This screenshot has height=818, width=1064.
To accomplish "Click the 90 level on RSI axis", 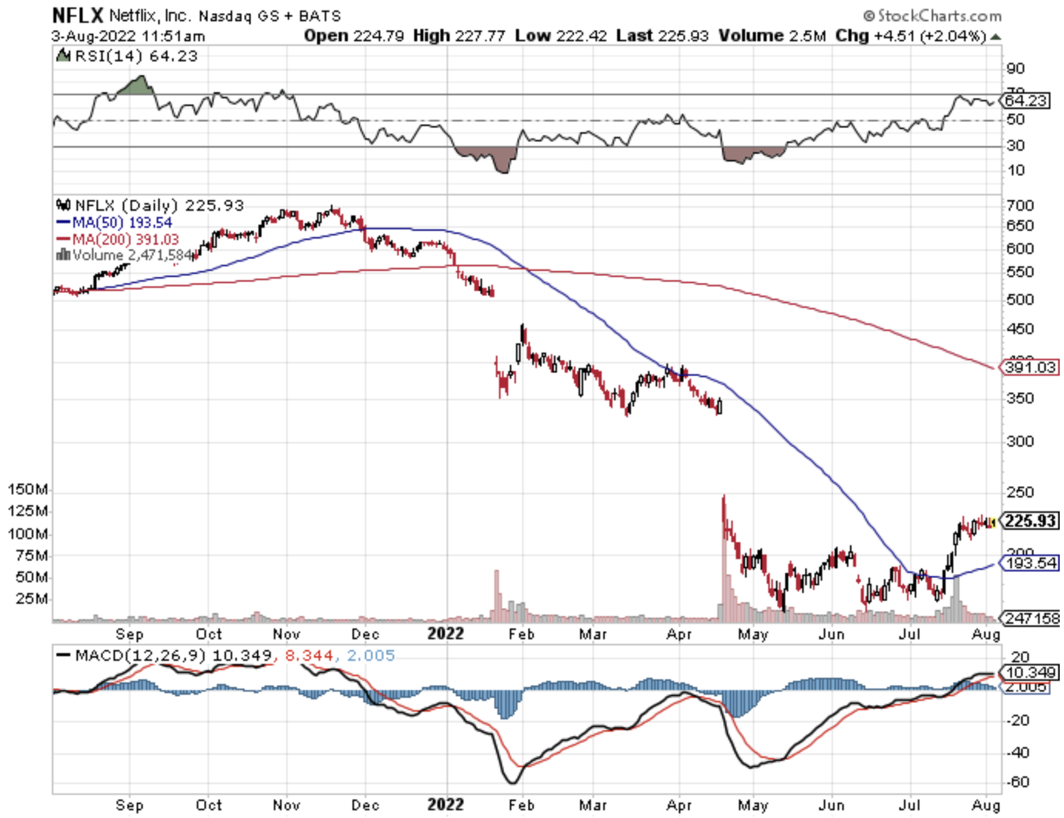I will [1016, 68].
